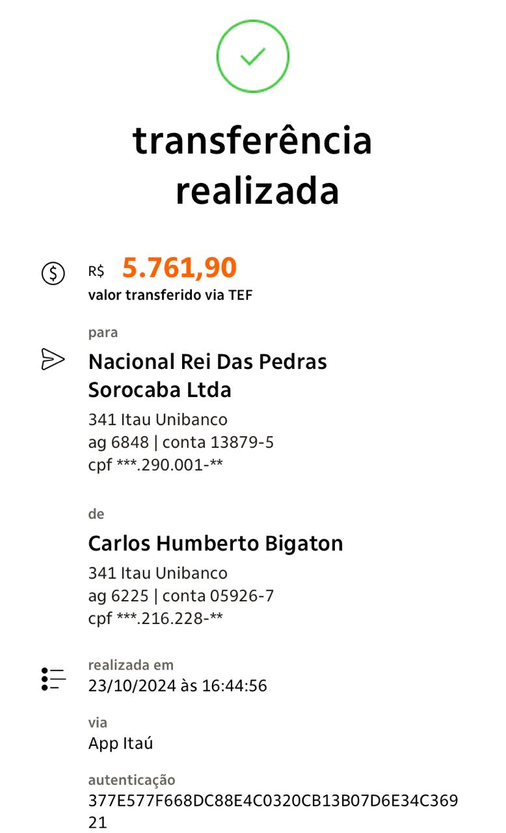Viewport: 506px width, 833px height.
Task: Select the recipient cpf ***.290.001-**
Action: tap(155, 465)
